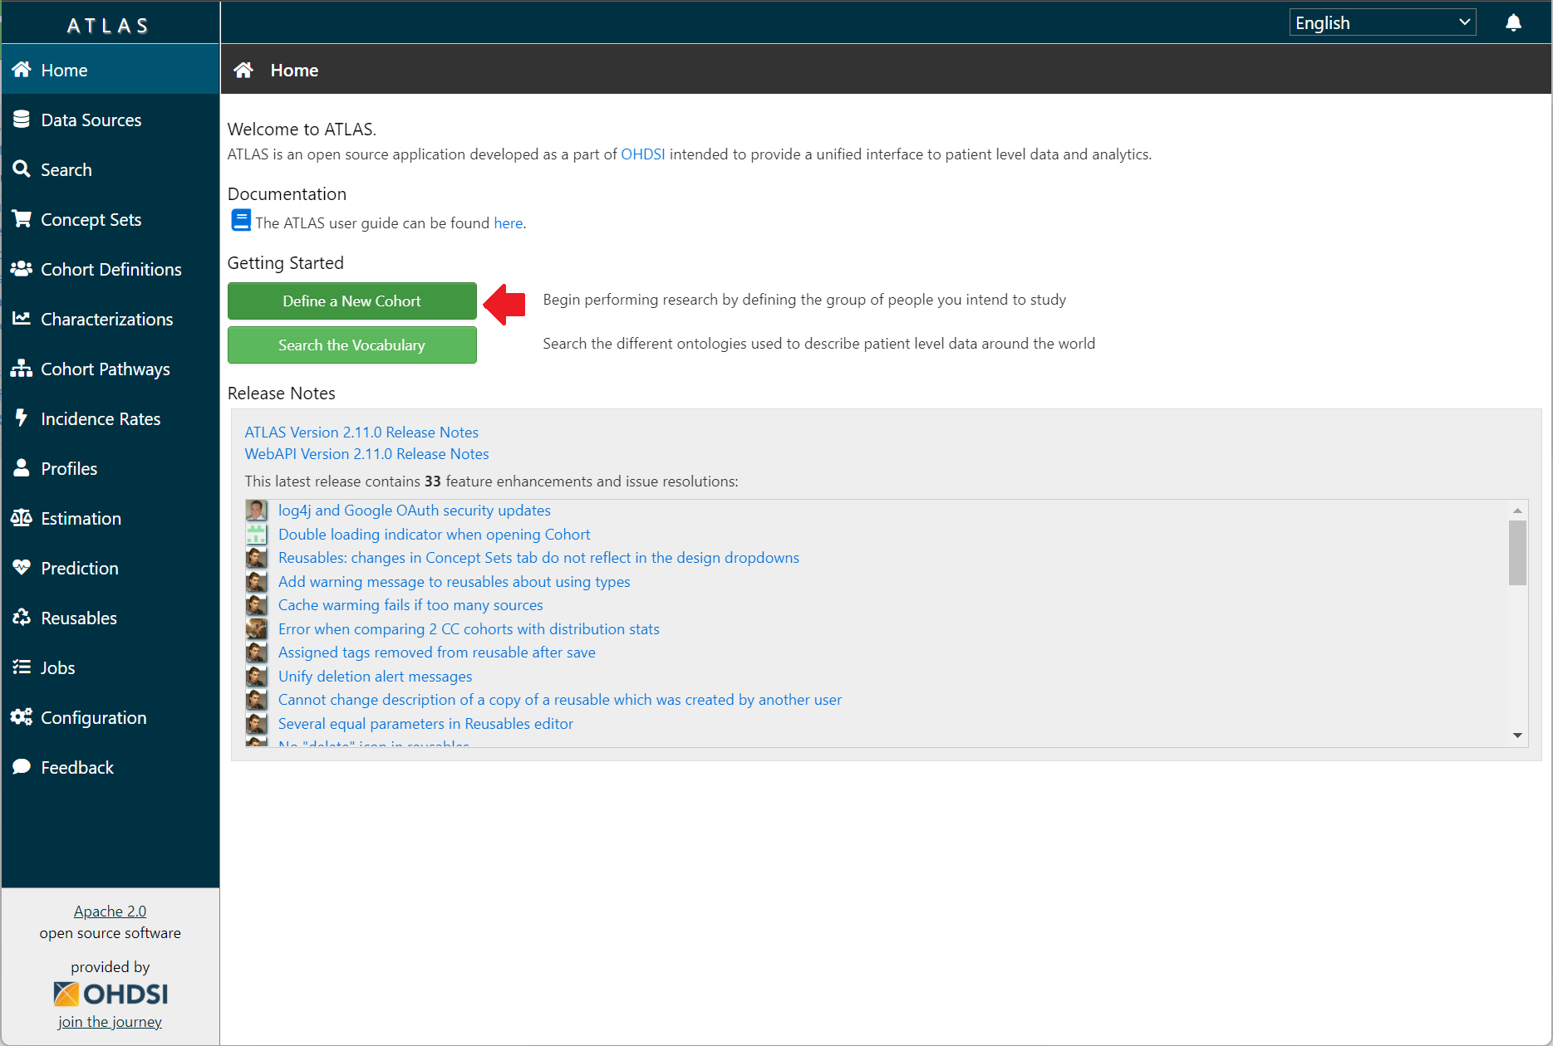Viewport: 1553px width, 1046px height.
Task: Click the Prediction heartbeat icon
Action: coord(22,568)
